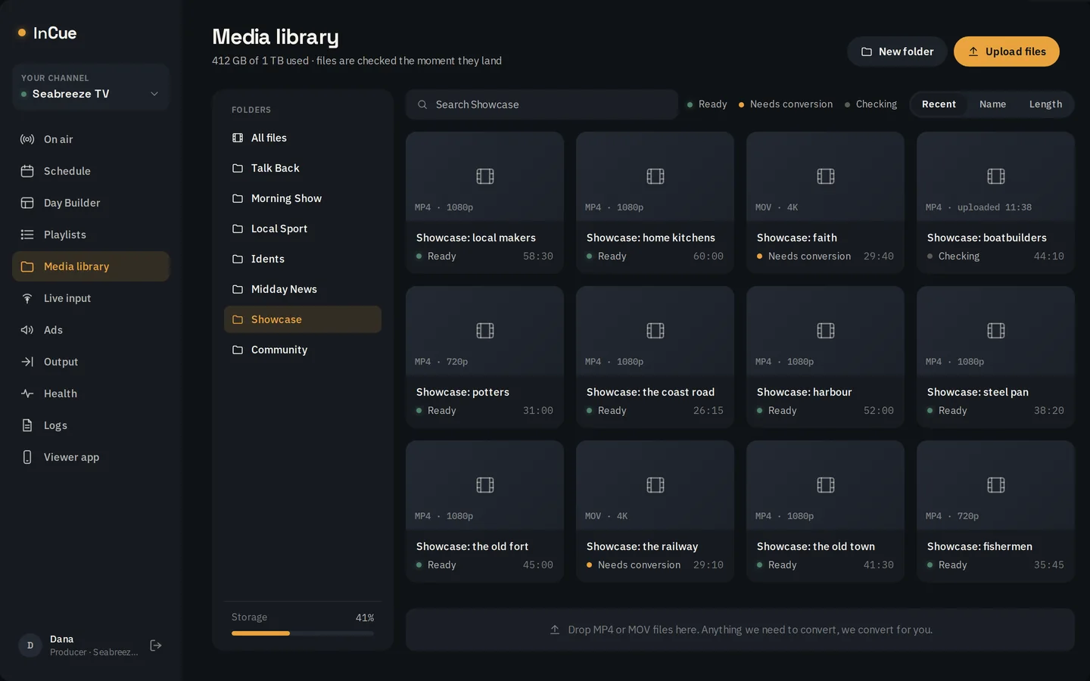This screenshot has height=681, width=1090.
Task: Click the film icon on Showcase: faith card
Action: [826, 176]
